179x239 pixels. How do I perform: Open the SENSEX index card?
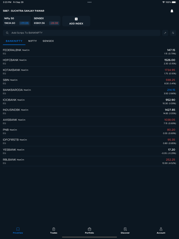point(46,21)
